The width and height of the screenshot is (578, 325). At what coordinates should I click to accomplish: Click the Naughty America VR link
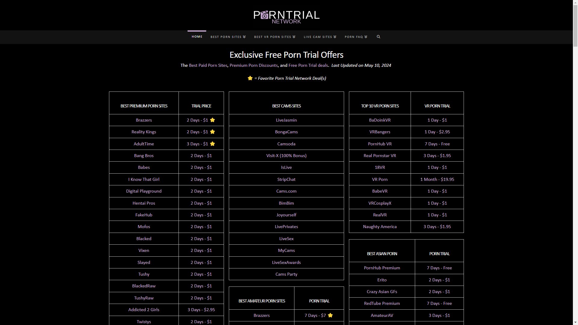[380, 227]
